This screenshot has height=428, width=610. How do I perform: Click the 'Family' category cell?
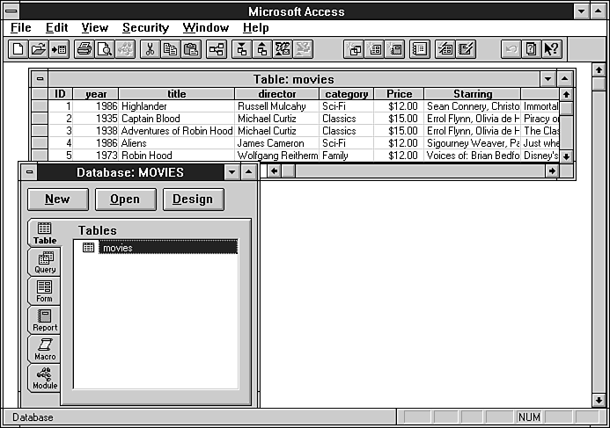pos(347,156)
